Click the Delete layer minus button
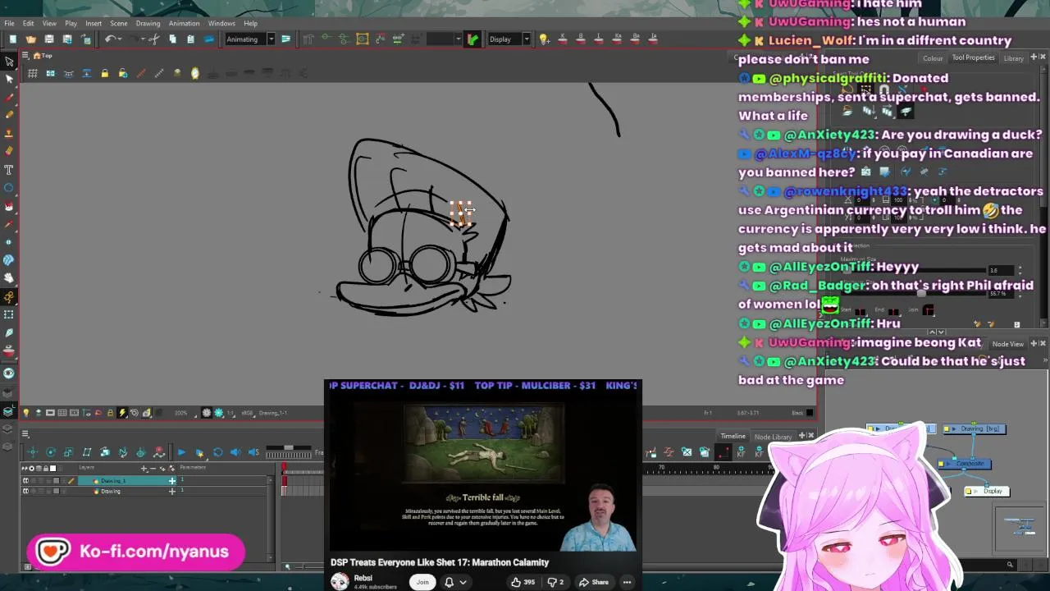The image size is (1050, 591). point(153,469)
